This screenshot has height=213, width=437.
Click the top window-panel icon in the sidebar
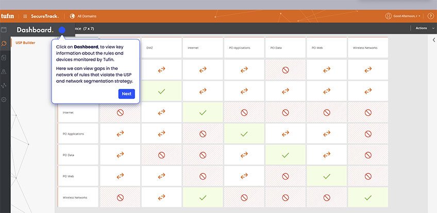pos(4,30)
